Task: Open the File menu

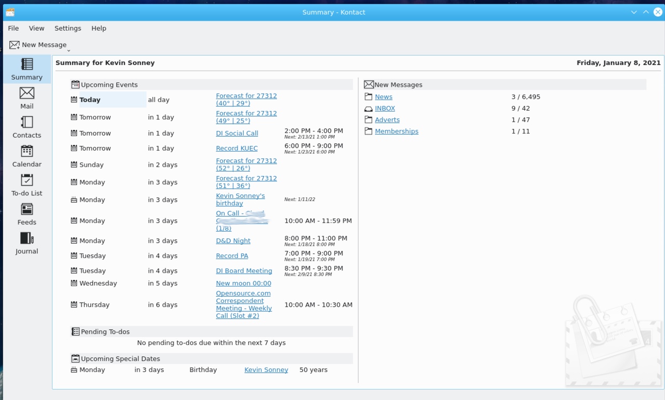Action: point(13,28)
